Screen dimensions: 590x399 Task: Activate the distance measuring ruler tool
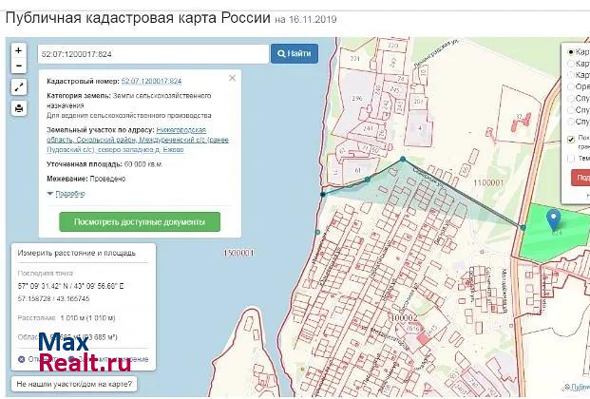tap(18, 86)
